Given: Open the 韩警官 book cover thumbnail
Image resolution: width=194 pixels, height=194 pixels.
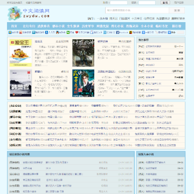Looking at the screenshot, I should coord(20,84).
